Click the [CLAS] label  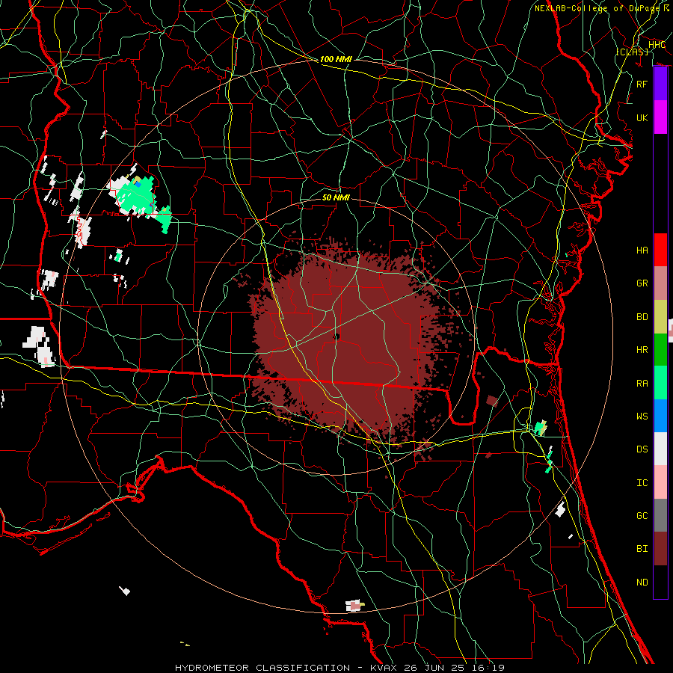click(x=632, y=52)
